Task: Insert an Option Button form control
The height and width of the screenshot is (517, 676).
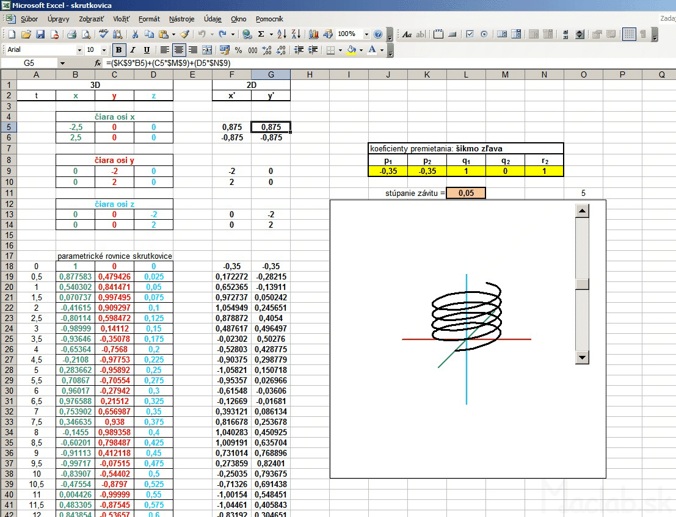Action: (x=484, y=34)
